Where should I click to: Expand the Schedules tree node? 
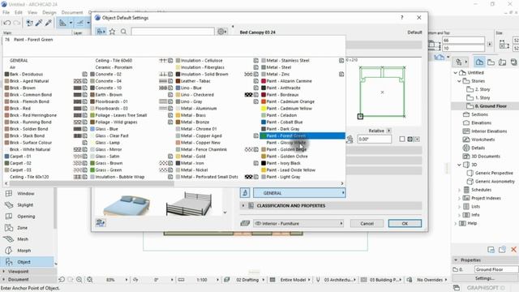pos(460,190)
